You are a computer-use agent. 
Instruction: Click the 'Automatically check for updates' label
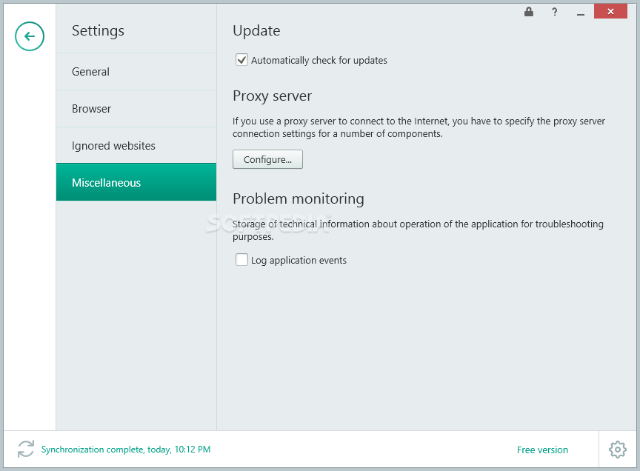[319, 61]
